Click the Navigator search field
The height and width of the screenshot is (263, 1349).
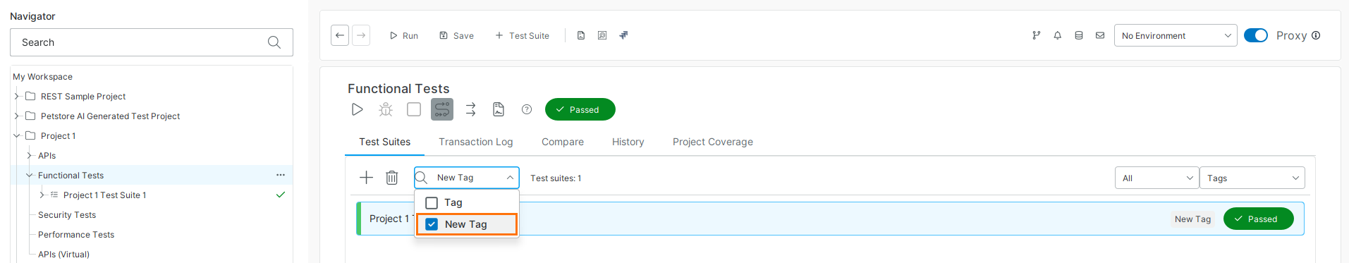152,42
